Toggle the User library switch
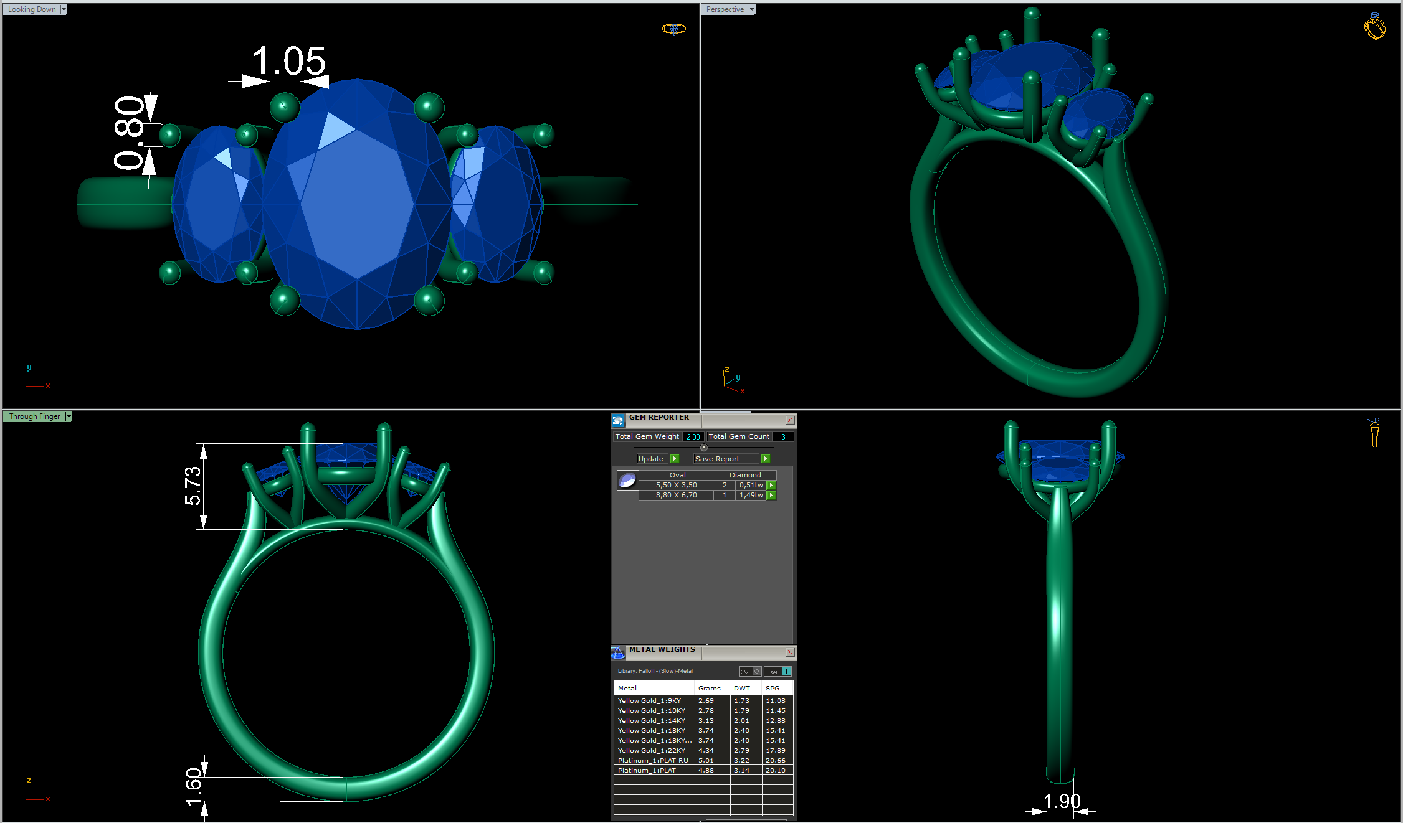Image resolution: width=1403 pixels, height=823 pixels. pos(786,672)
